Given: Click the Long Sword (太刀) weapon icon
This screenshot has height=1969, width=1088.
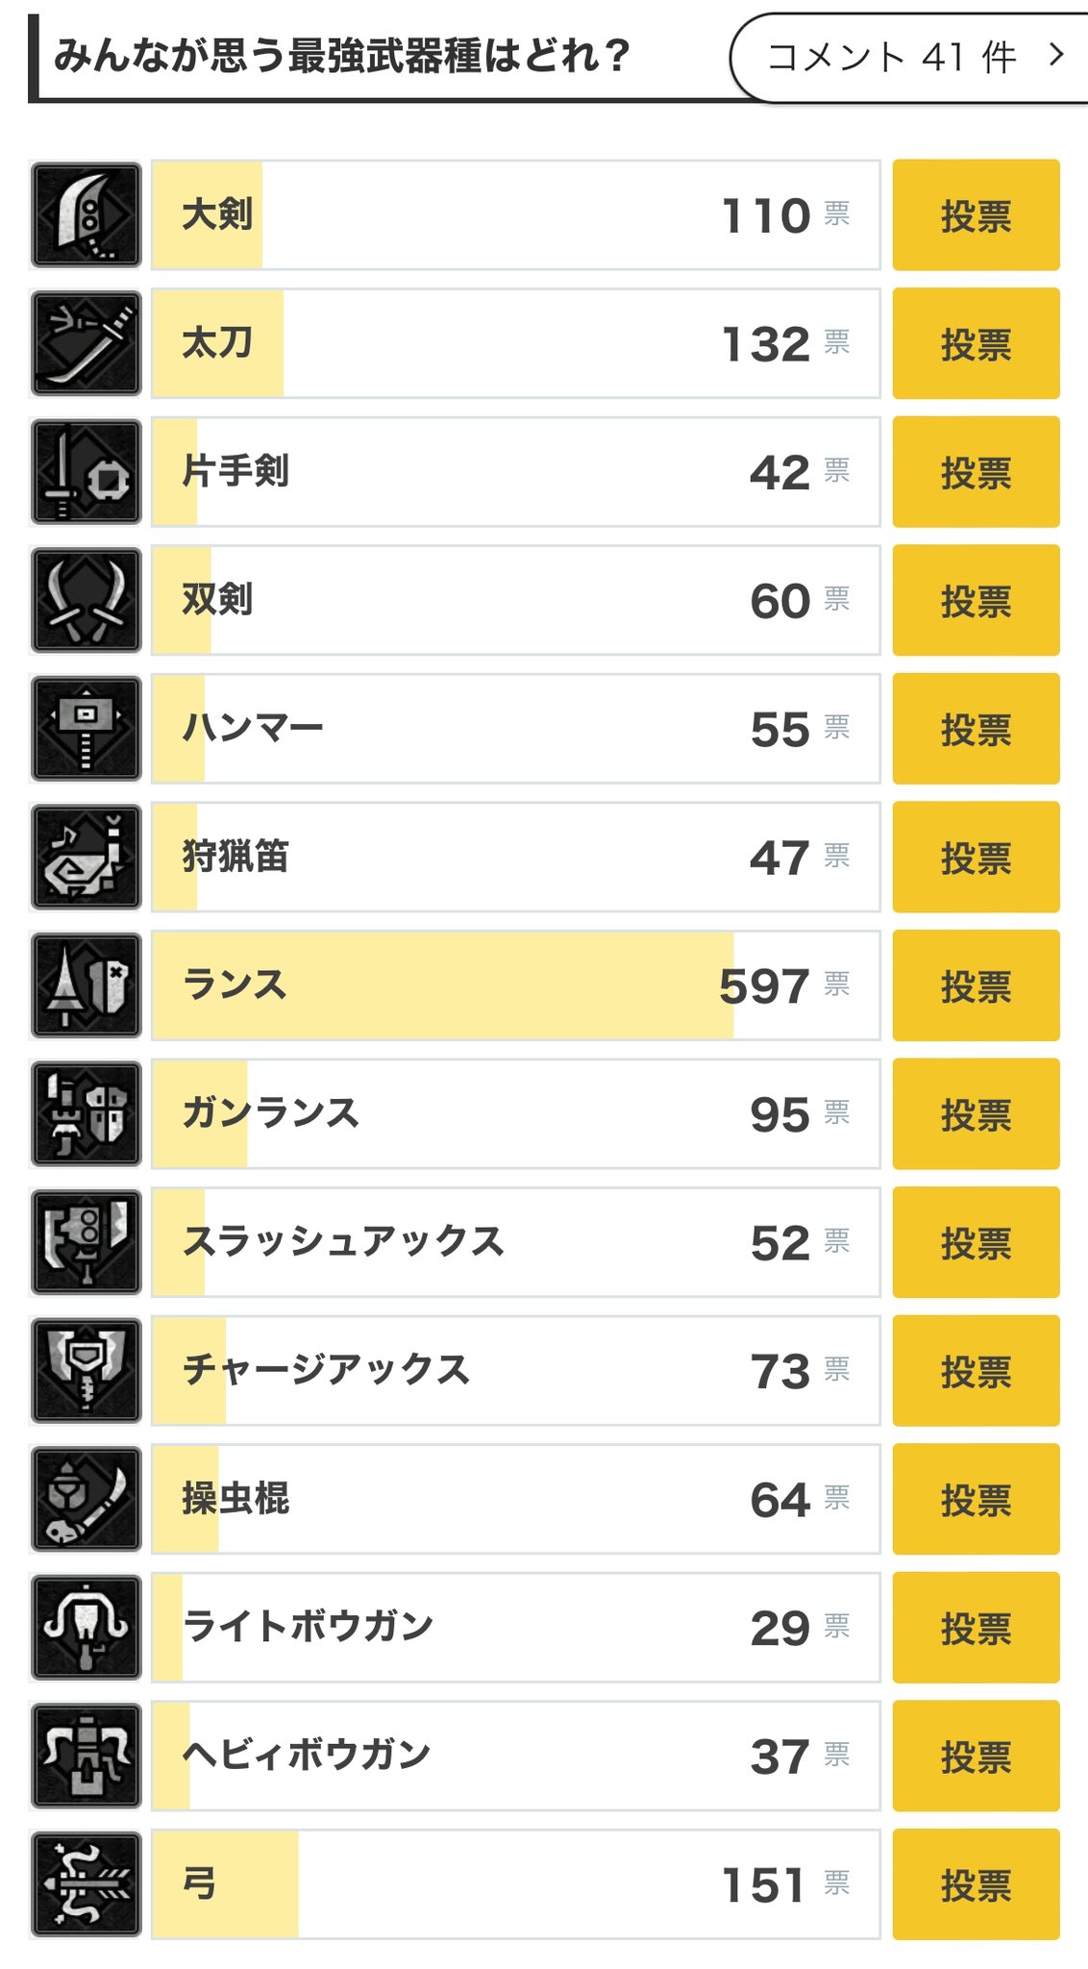Looking at the screenshot, I should (87, 343).
